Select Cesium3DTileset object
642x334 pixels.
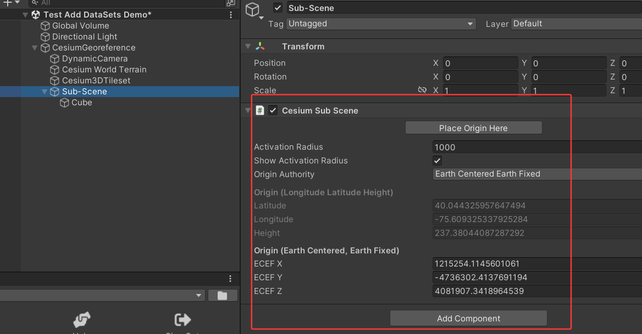[96, 81]
